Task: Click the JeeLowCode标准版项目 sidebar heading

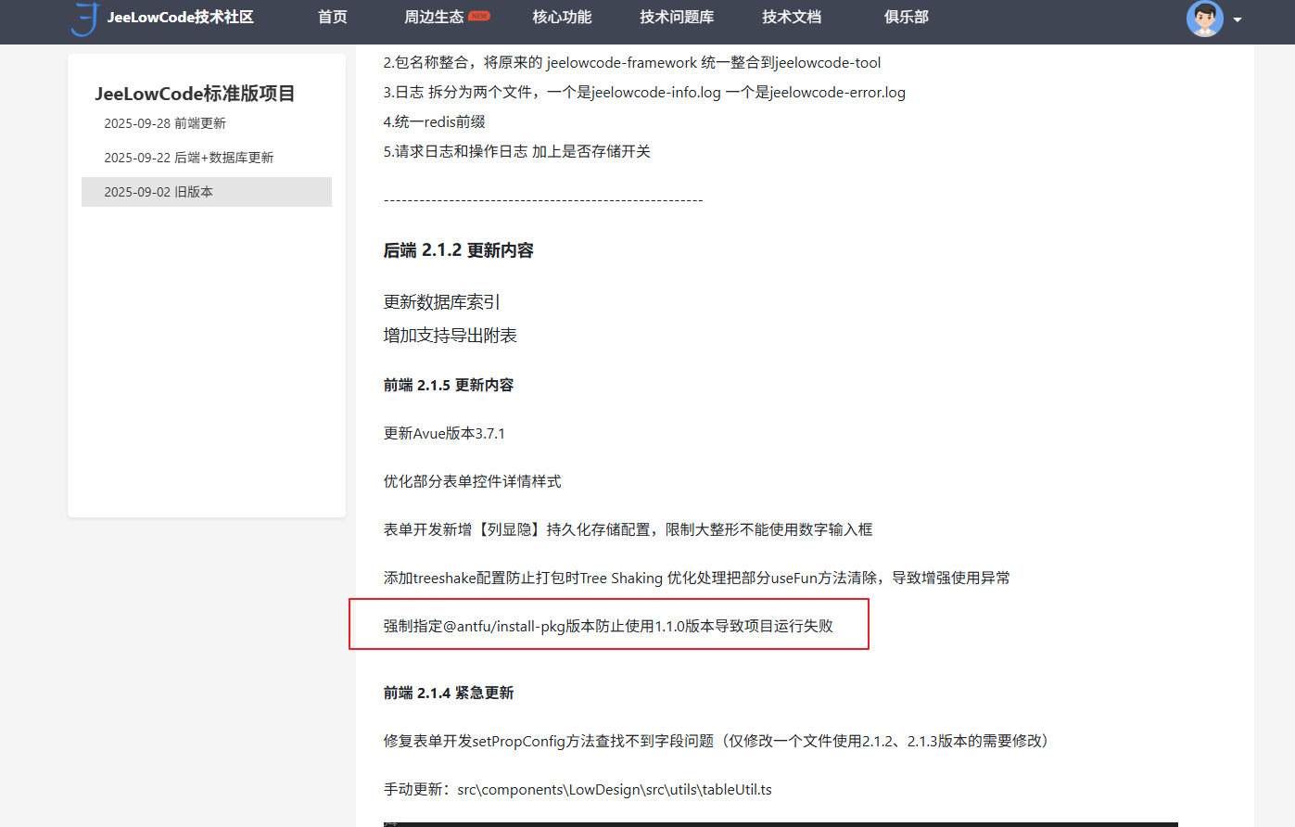Action: [195, 94]
